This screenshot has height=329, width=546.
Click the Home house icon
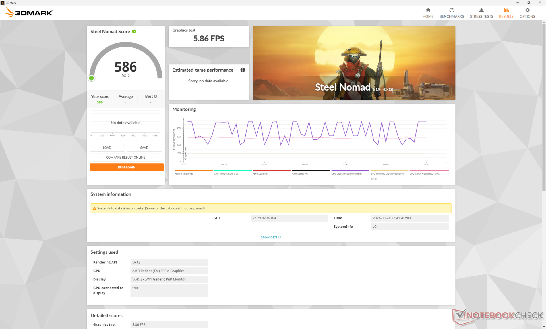(x=428, y=10)
